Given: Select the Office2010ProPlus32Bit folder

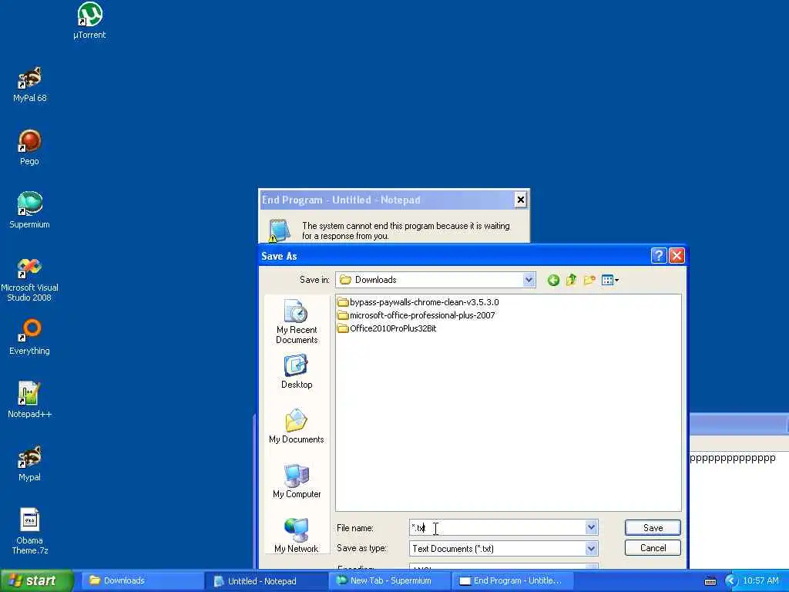Looking at the screenshot, I should point(387,328).
